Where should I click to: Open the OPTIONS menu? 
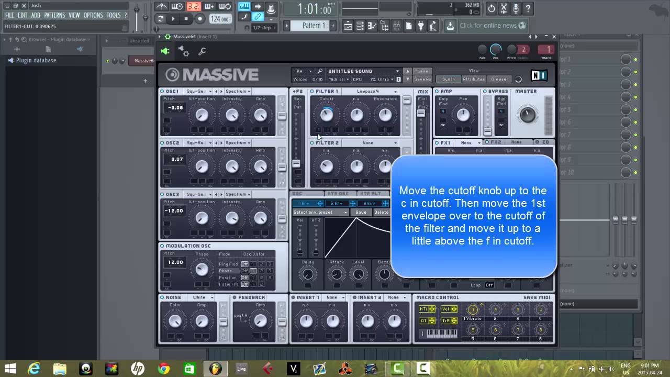(x=93, y=15)
